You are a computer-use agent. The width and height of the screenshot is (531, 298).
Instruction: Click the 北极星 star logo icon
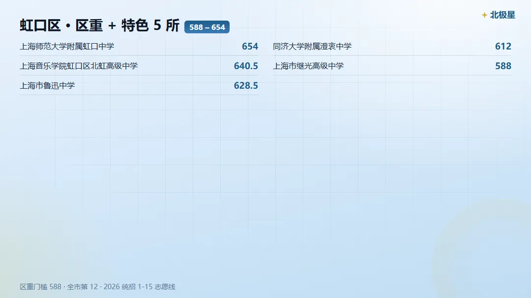(484, 15)
